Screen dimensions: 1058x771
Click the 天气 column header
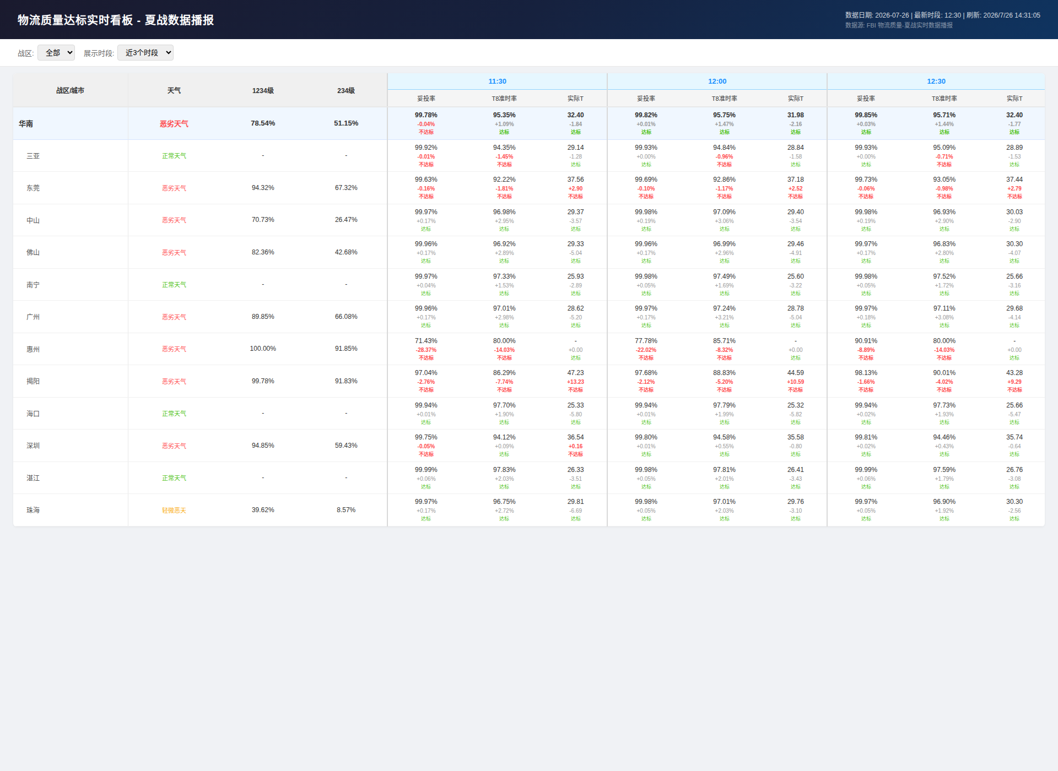(174, 90)
